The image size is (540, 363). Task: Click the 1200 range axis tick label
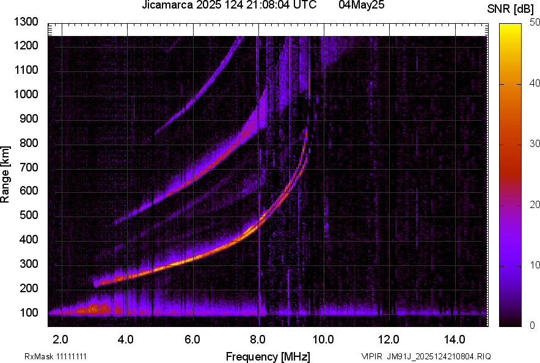26,45
